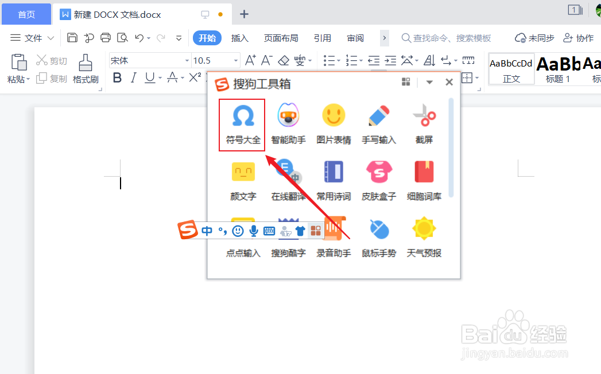Open toolbox grid icon on Sogou bar
Viewport: 601px width, 374px height.
point(316,231)
